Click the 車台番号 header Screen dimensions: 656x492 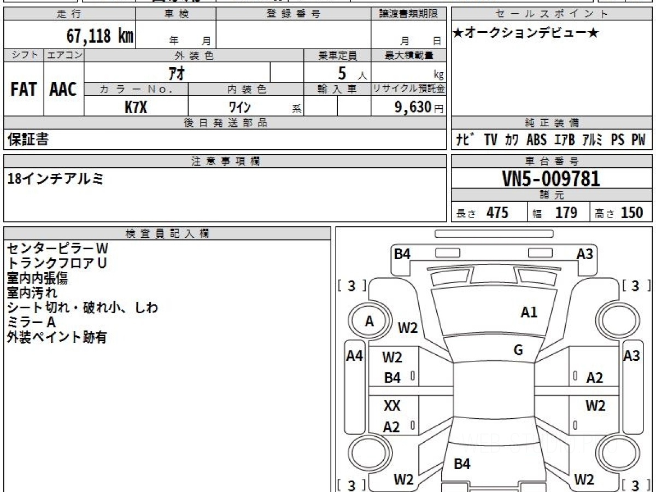(x=552, y=161)
